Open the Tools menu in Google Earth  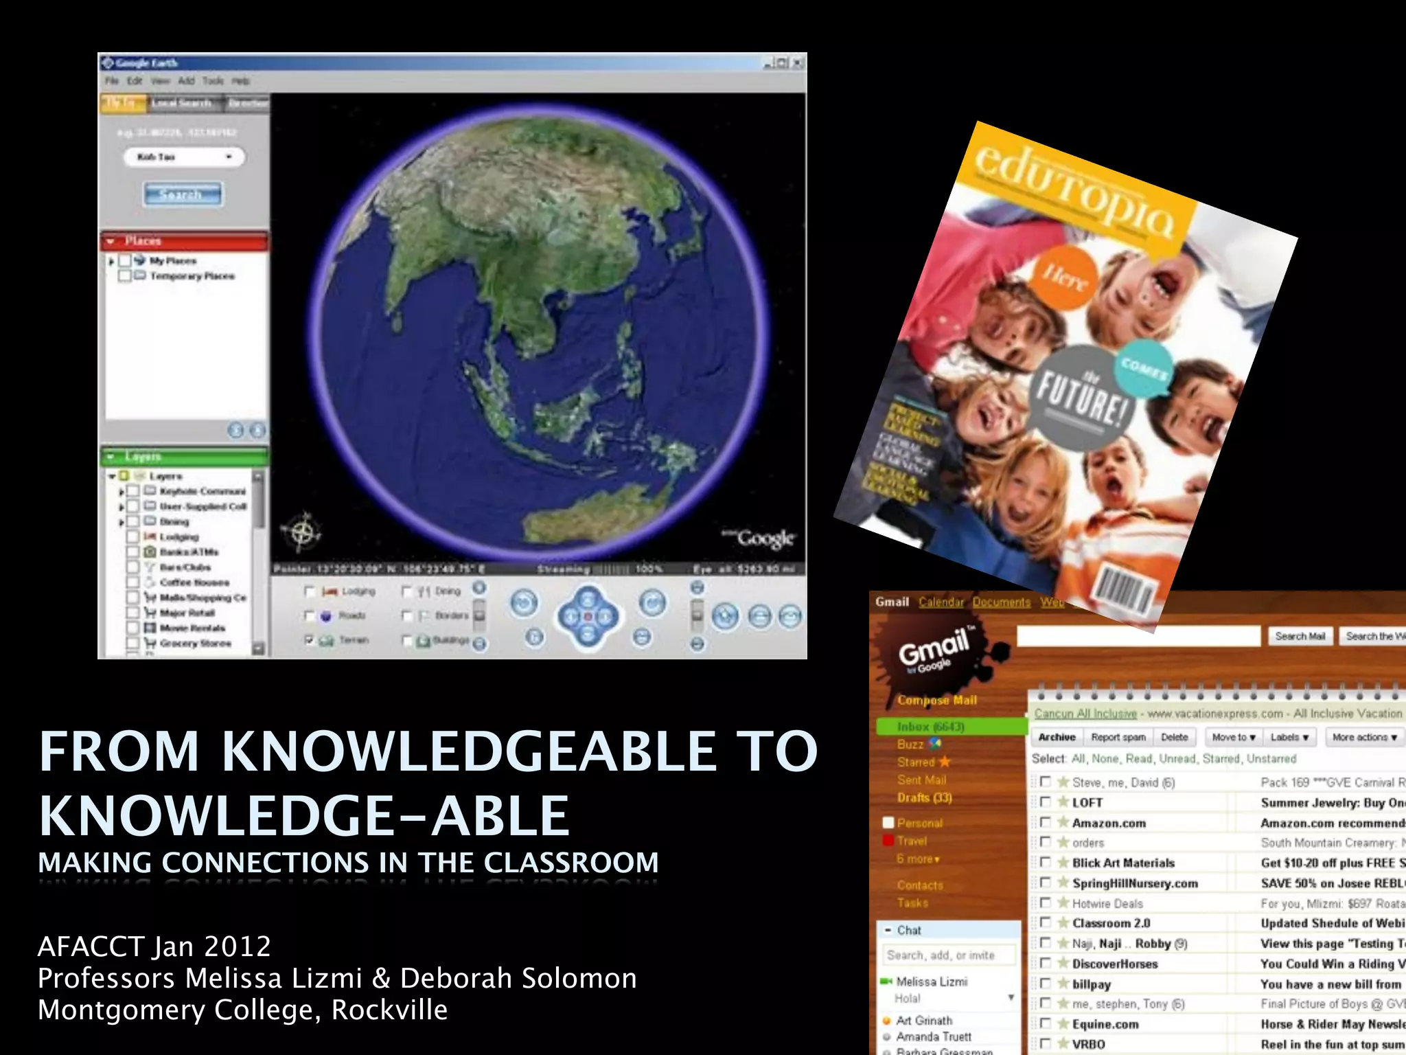[x=213, y=81]
